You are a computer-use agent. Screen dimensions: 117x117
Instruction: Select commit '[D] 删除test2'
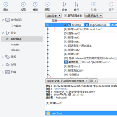tap(72, 33)
